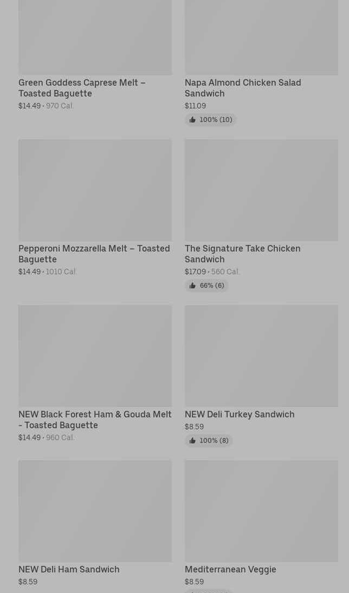The image size is (349, 593).
Task: Click the Pepperoni Mozzarella Melt image
Action: [95, 190]
